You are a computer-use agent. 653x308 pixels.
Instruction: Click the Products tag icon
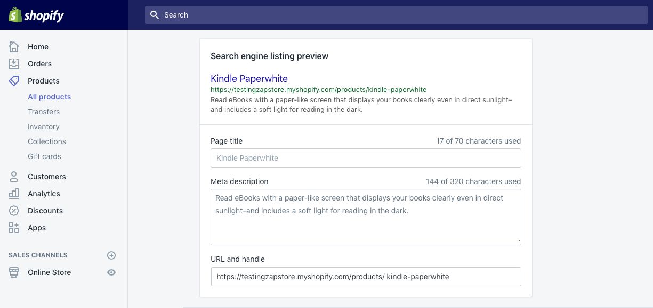(14, 81)
